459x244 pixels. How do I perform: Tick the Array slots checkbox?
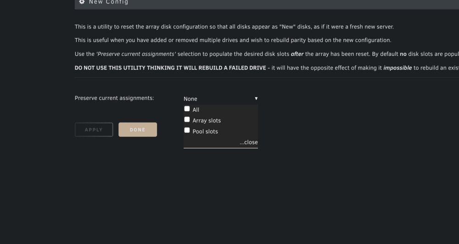pyautogui.click(x=187, y=119)
